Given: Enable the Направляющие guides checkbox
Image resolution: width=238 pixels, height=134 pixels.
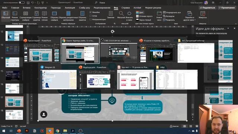Looking at the screenshot, I should pyautogui.click(x=90, y=19).
